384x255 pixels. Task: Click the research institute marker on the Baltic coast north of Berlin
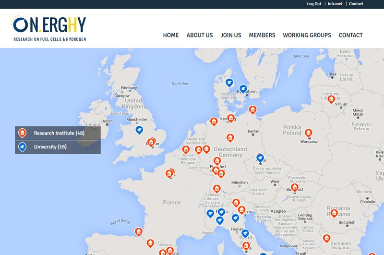[253, 109]
